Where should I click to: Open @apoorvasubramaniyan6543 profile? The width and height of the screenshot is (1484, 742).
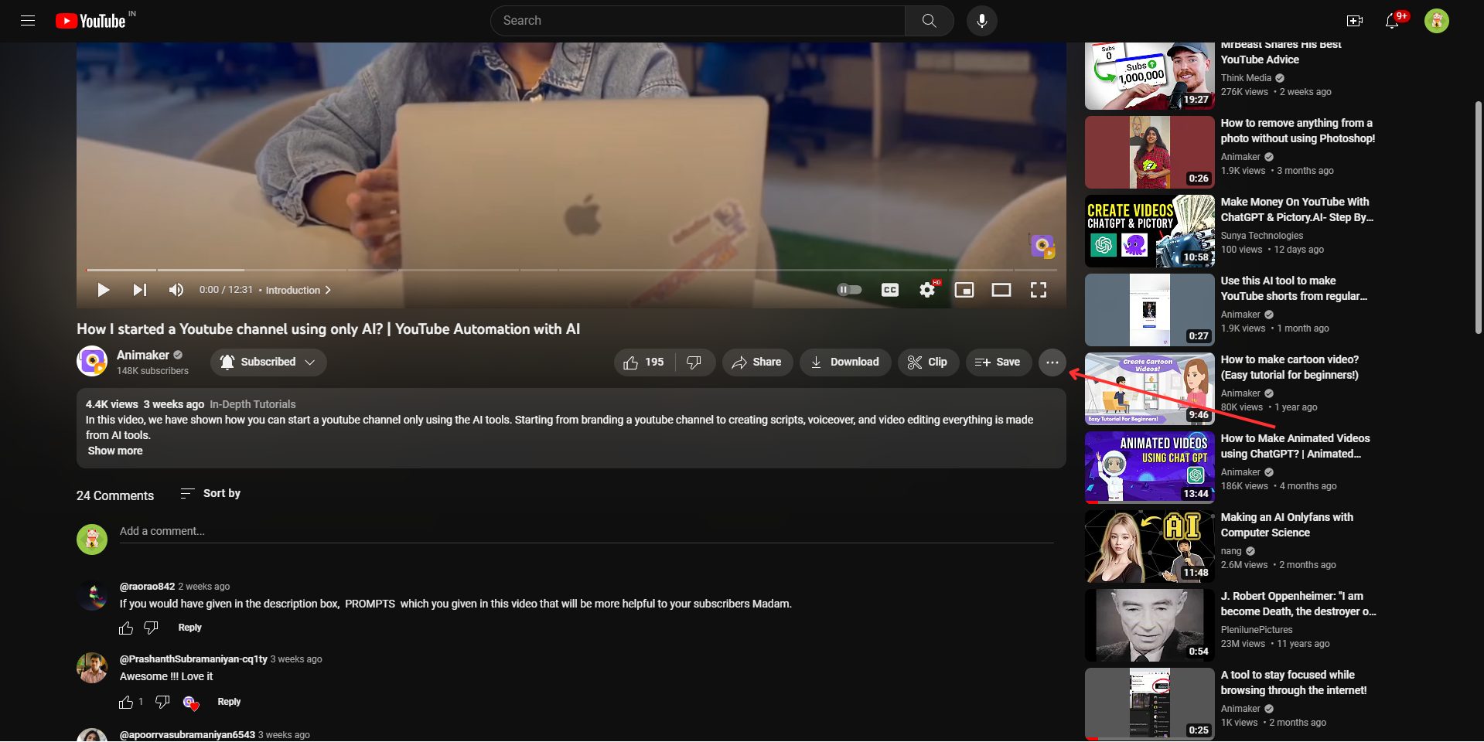click(187, 735)
